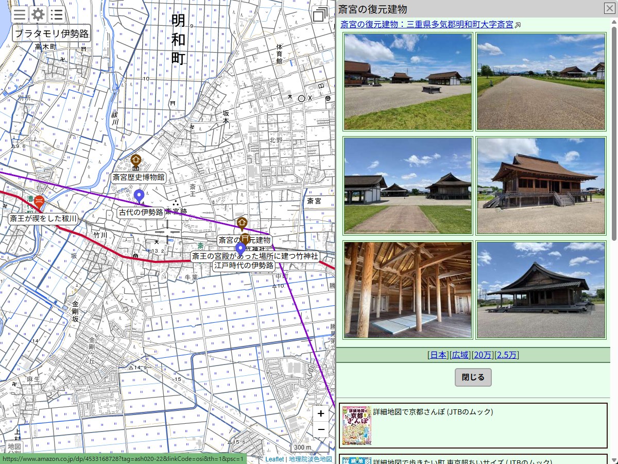This screenshot has width=618, height=464.
Task: Open the 詳細地図で京都さんぽ book cover
Action: pos(356,425)
